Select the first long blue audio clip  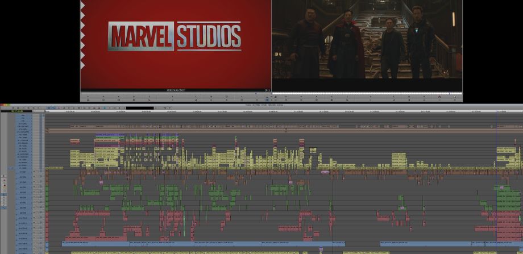(96, 244)
